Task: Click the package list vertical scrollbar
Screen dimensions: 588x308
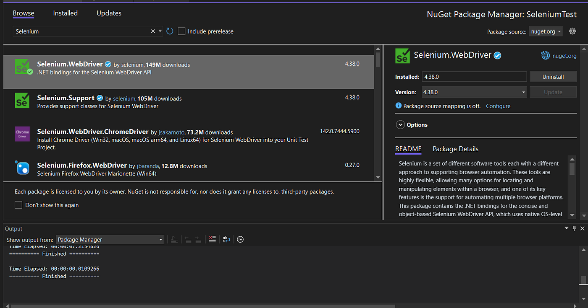Action: click(378, 113)
